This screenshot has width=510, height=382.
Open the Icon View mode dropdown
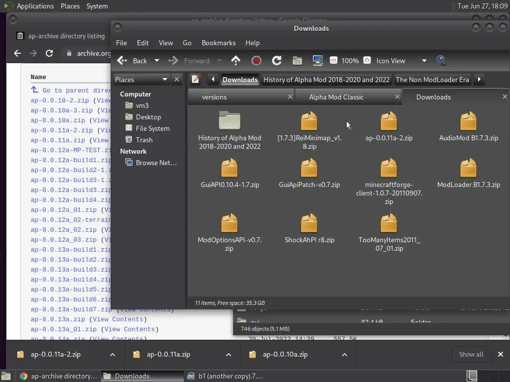pos(401,60)
